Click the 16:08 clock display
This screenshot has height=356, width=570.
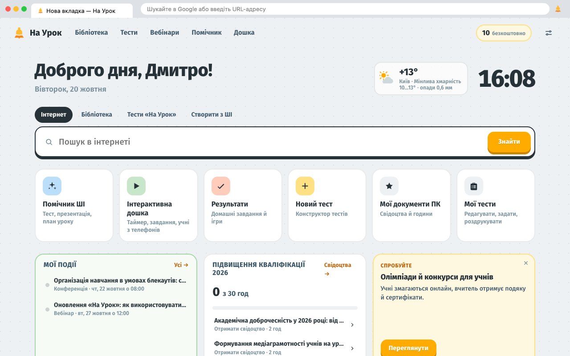click(x=507, y=79)
